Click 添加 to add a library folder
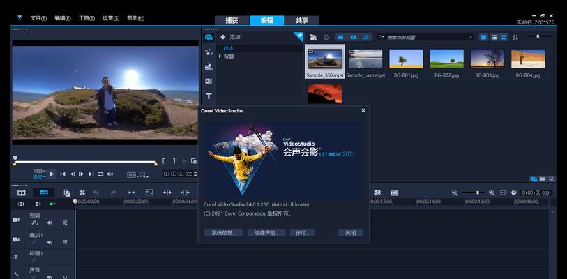The height and width of the screenshot is (279, 567). tap(230, 37)
